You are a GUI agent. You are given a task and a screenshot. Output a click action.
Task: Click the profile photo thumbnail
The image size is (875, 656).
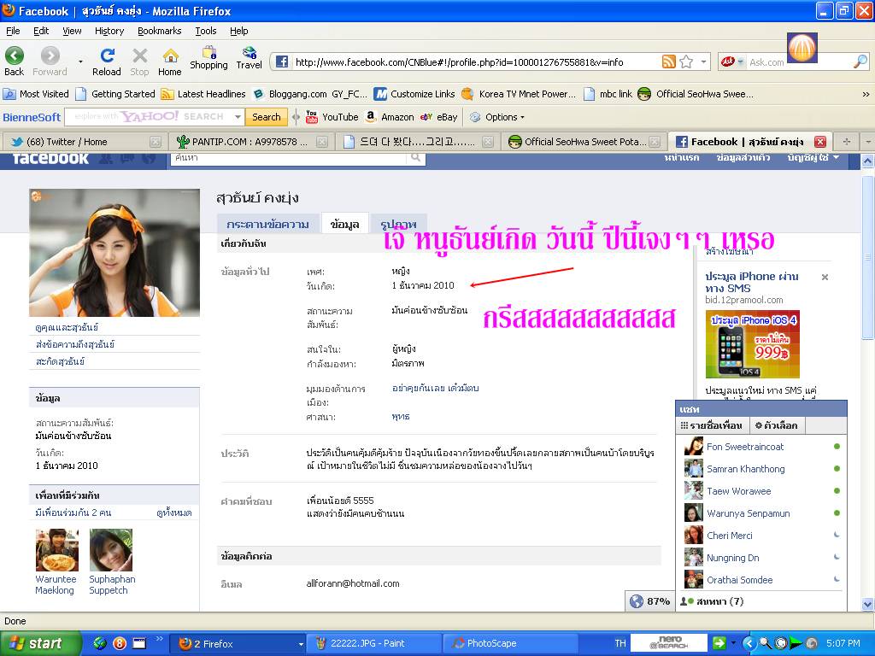pos(115,253)
